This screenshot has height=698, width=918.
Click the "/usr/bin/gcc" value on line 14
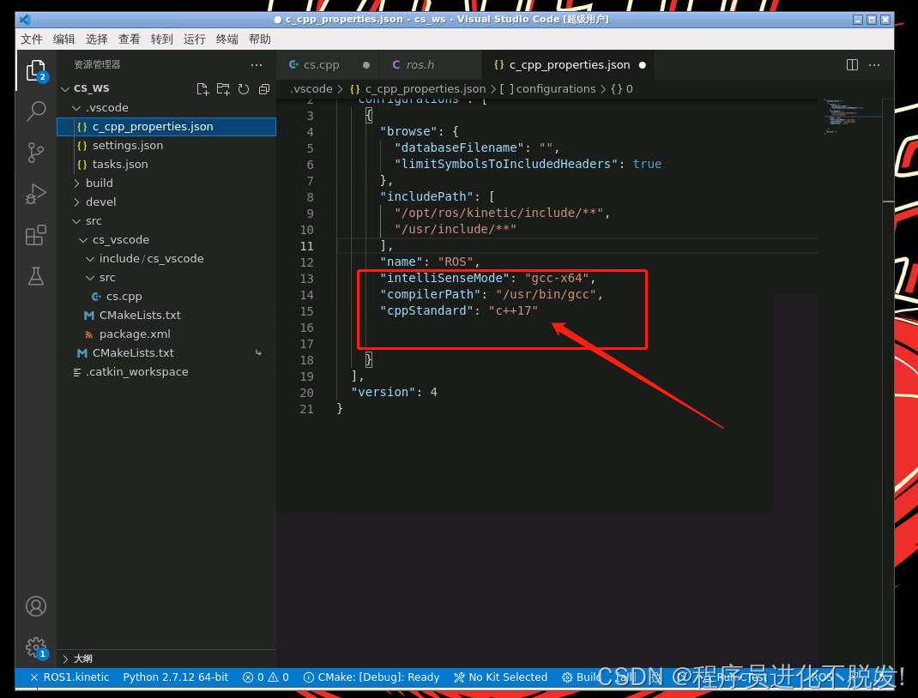point(546,294)
